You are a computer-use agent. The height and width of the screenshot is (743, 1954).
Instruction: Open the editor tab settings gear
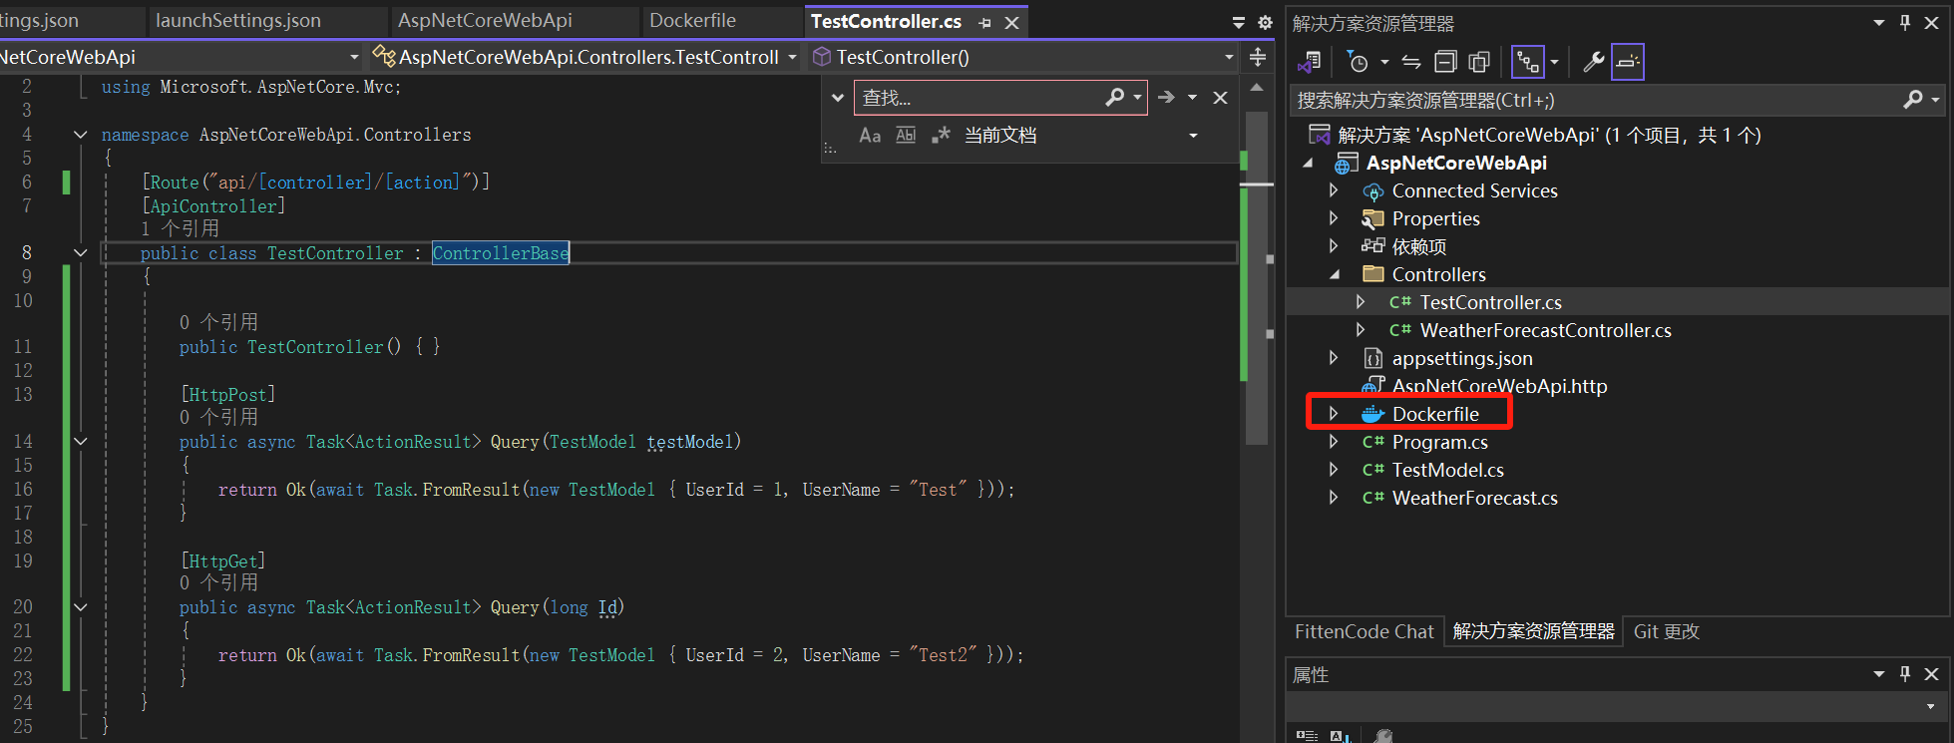point(1265,22)
